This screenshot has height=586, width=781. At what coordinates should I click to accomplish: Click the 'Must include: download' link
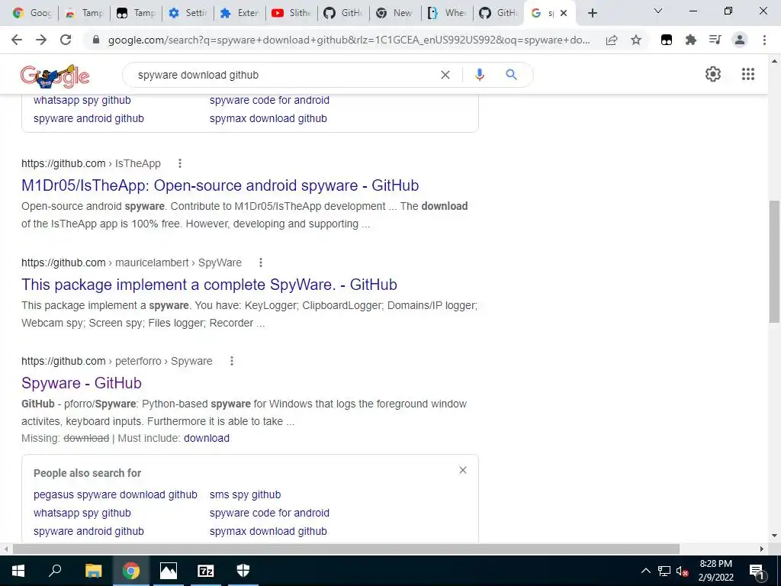coord(206,438)
